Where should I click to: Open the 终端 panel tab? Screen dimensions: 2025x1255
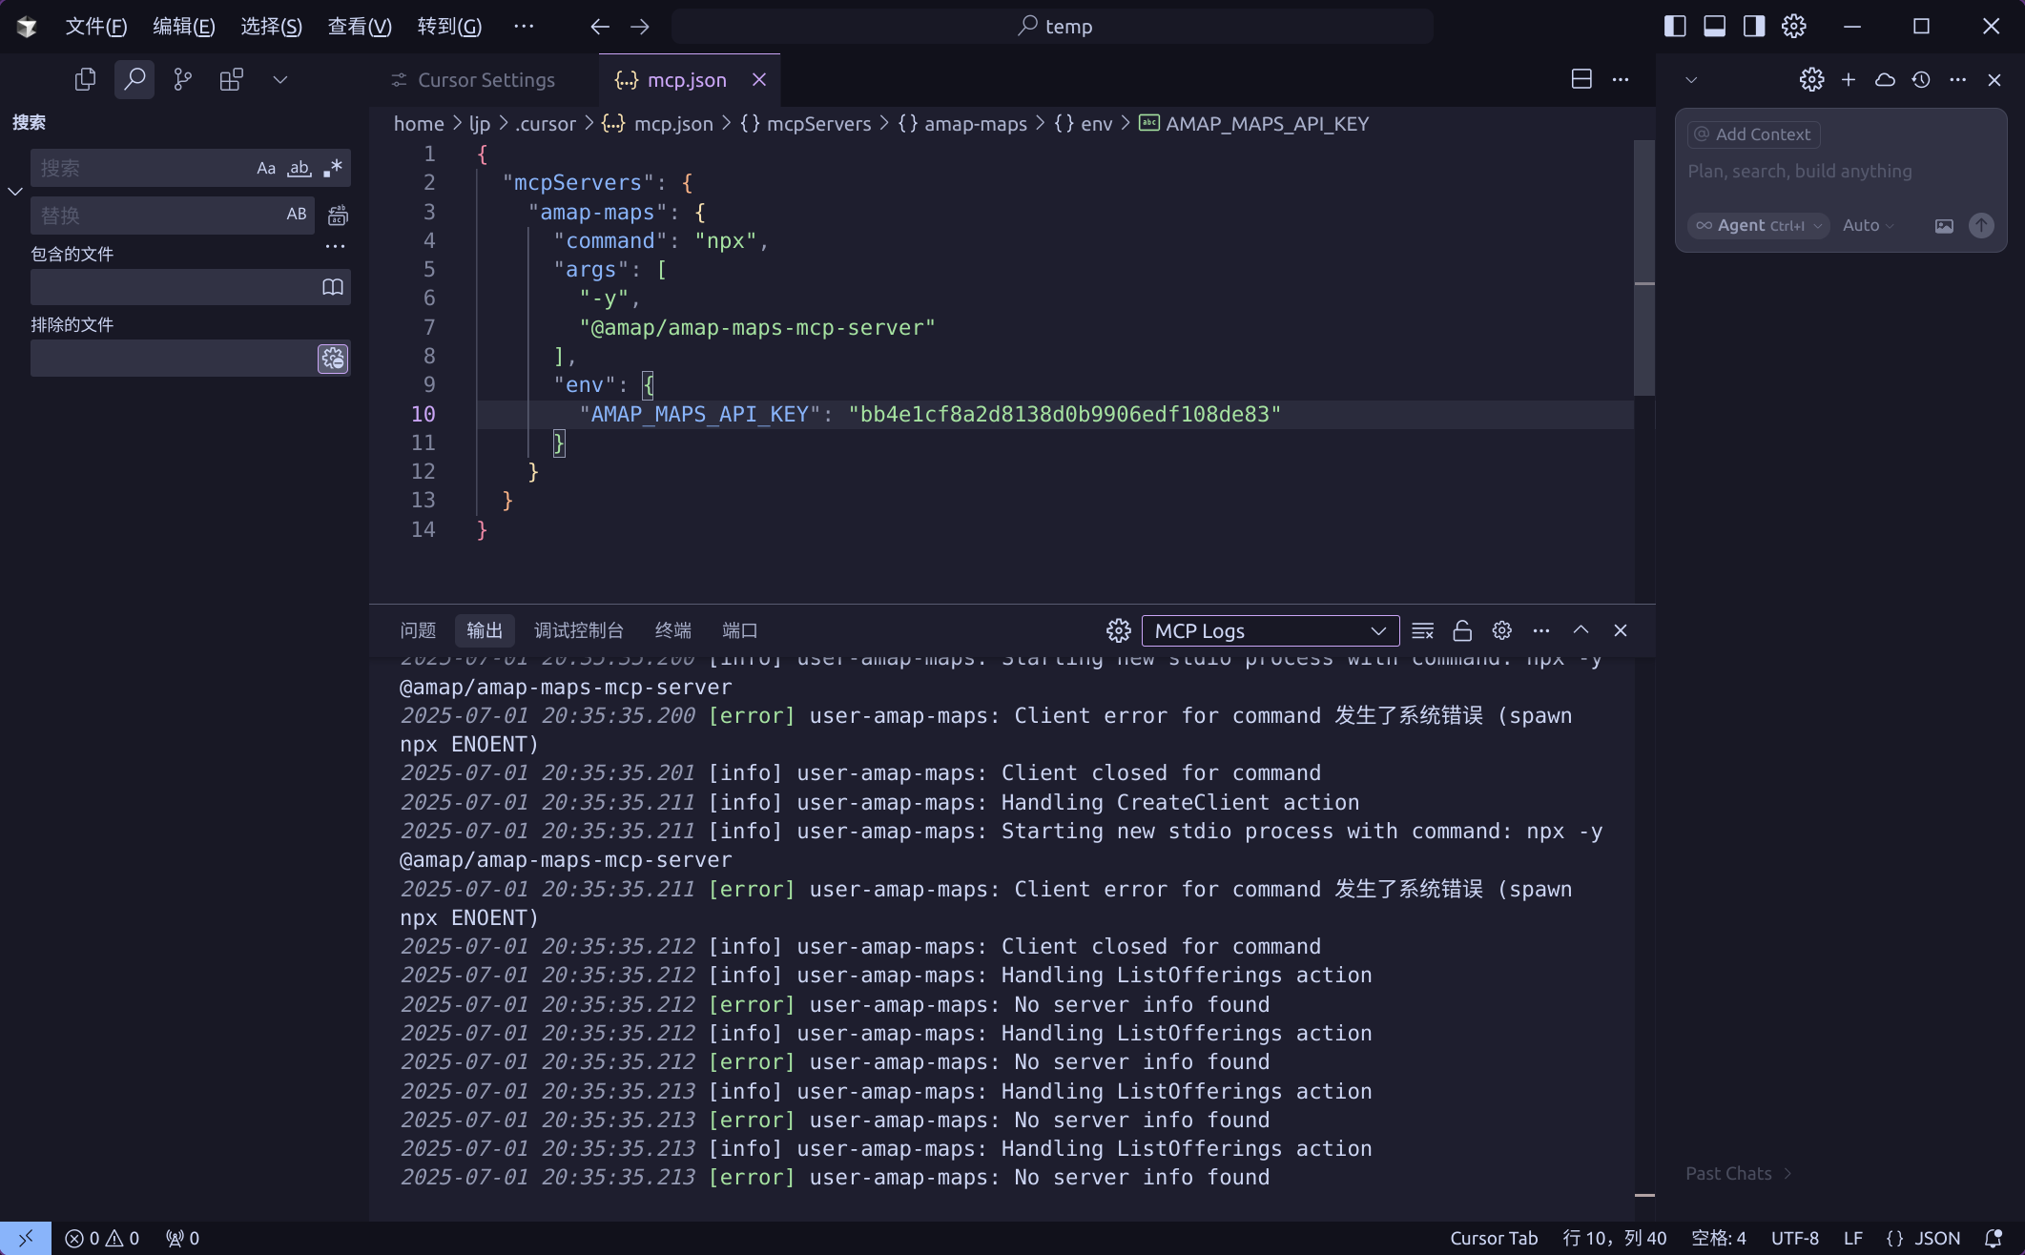pos(672,630)
